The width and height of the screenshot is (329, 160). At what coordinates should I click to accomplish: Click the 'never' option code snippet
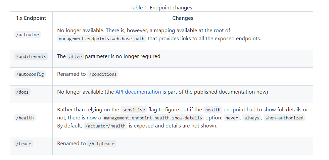[x=231, y=118]
